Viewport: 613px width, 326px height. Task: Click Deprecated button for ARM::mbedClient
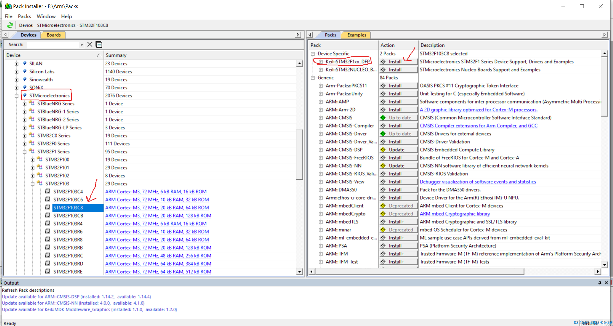(398, 206)
